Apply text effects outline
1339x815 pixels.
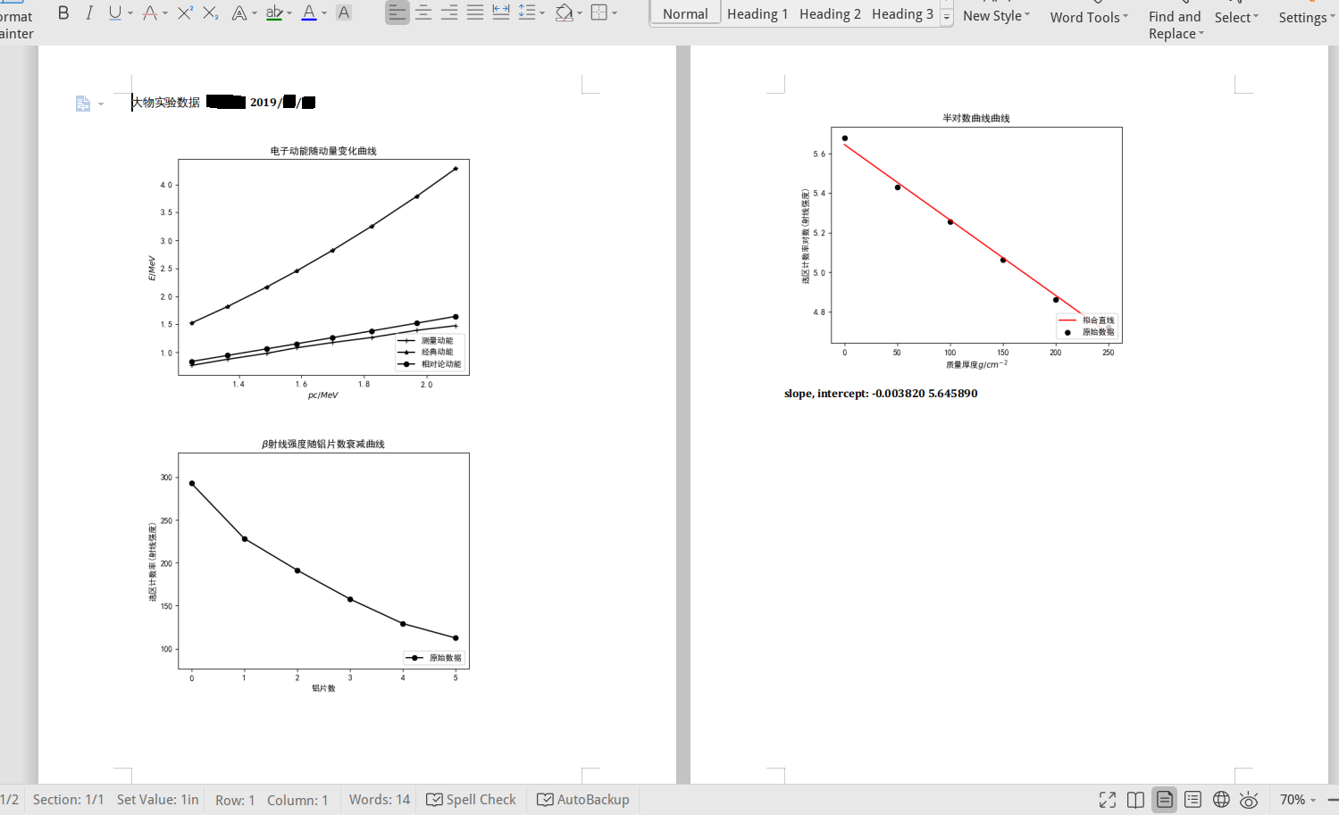coord(239,12)
